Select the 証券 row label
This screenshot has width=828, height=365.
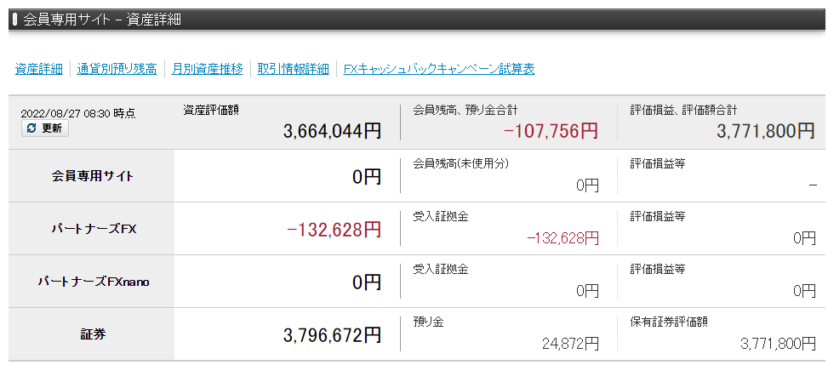click(x=93, y=334)
